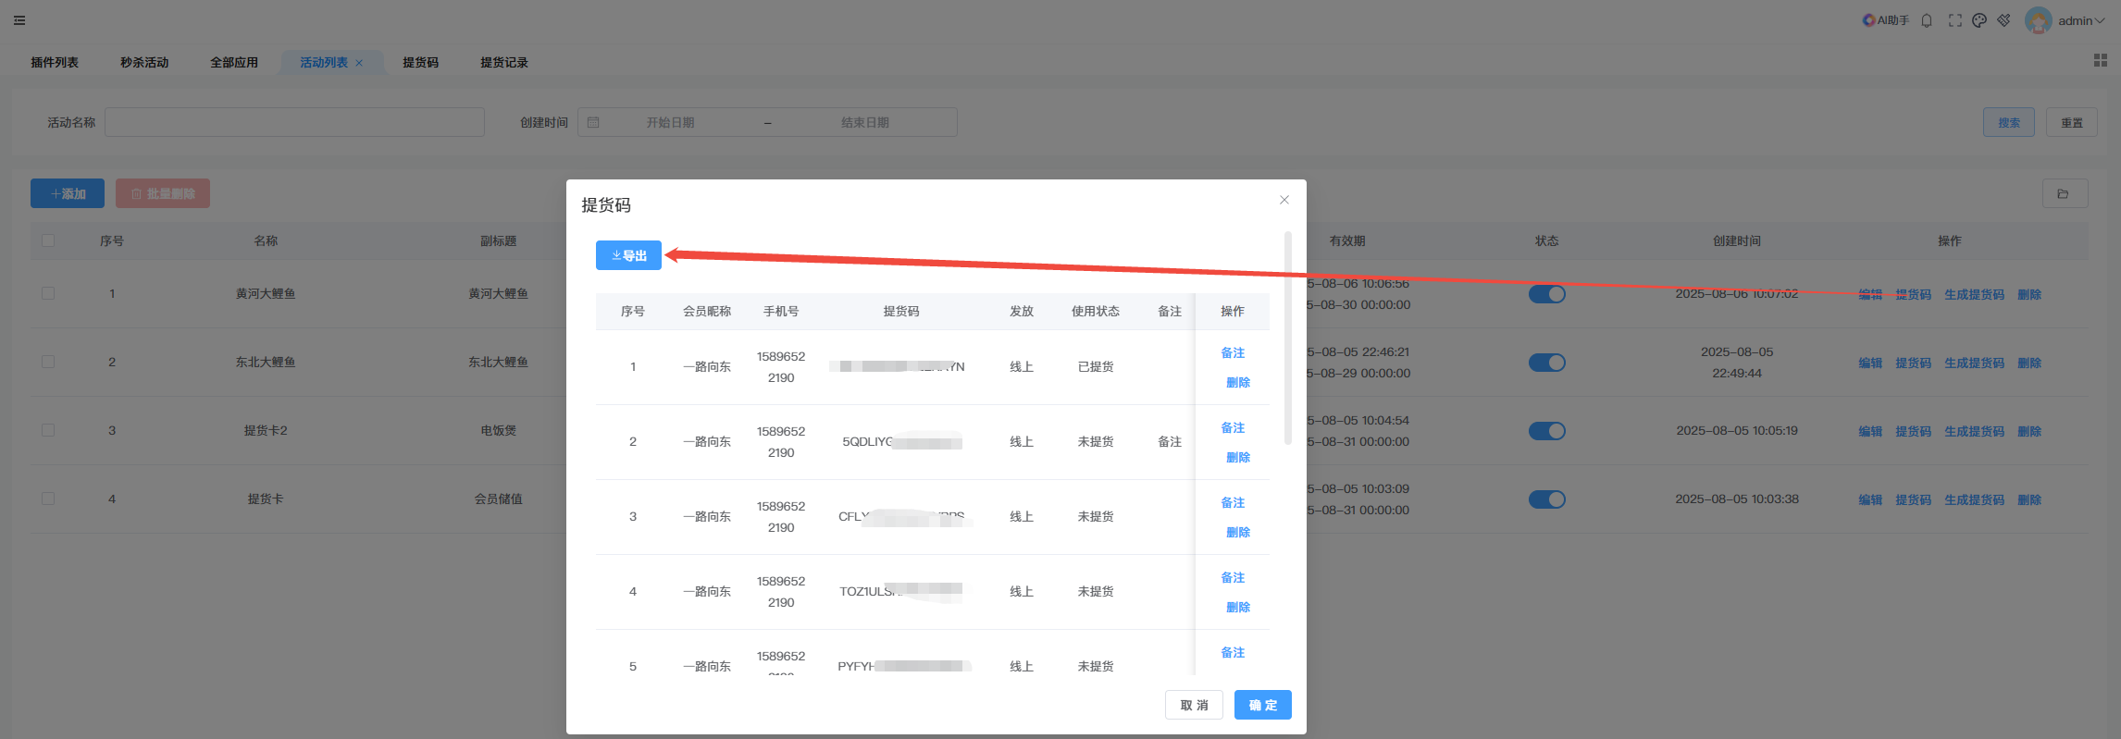Click the 已提货 status cell
Viewport: 2121px width, 739px height.
point(1096,367)
